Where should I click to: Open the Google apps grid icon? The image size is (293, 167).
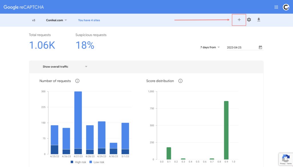[x=276, y=7]
